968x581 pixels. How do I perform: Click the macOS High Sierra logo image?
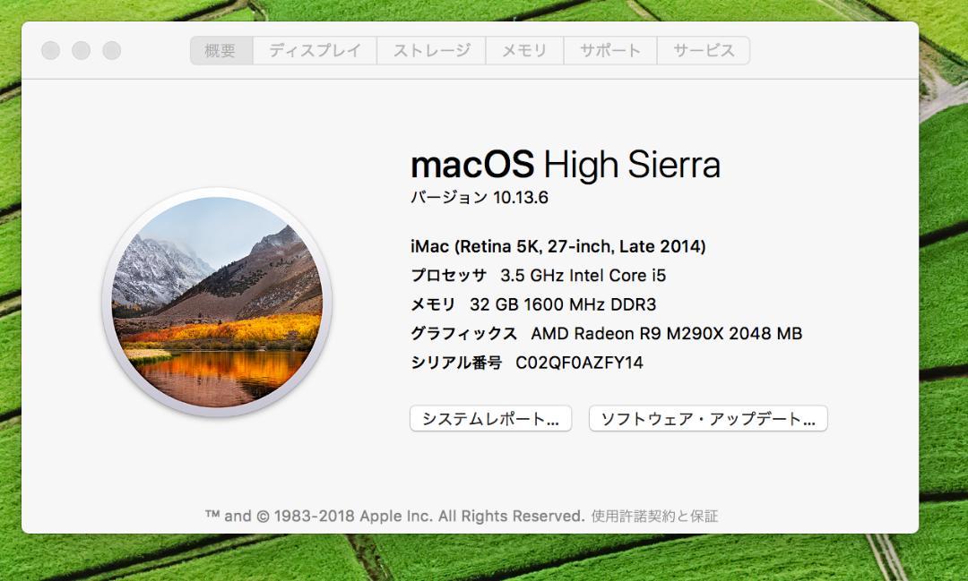click(217, 303)
